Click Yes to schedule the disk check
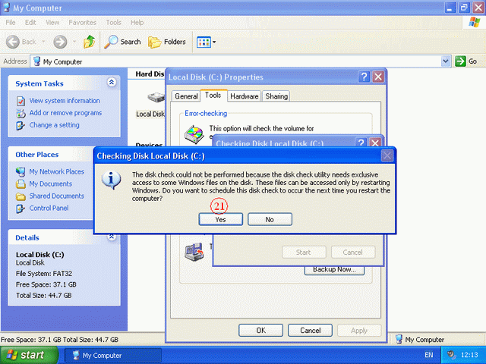 click(x=220, y=219)
